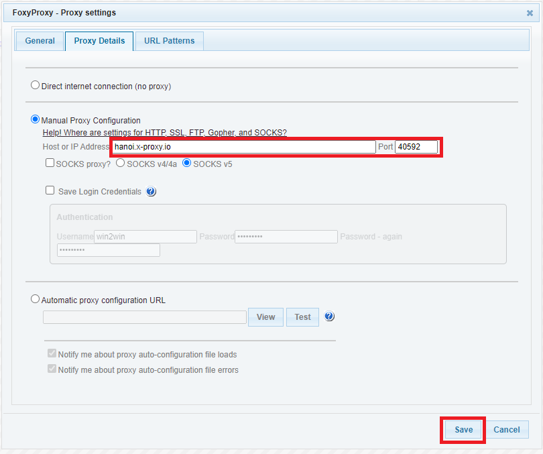Open help icon next to Test button

click(x=329, y=316)
